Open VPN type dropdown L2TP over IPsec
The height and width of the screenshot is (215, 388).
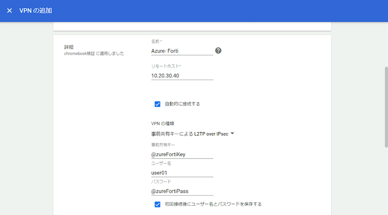(x=193, y=134)
